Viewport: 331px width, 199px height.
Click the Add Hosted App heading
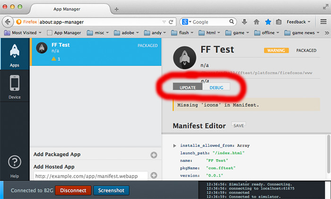coord(54,167)
